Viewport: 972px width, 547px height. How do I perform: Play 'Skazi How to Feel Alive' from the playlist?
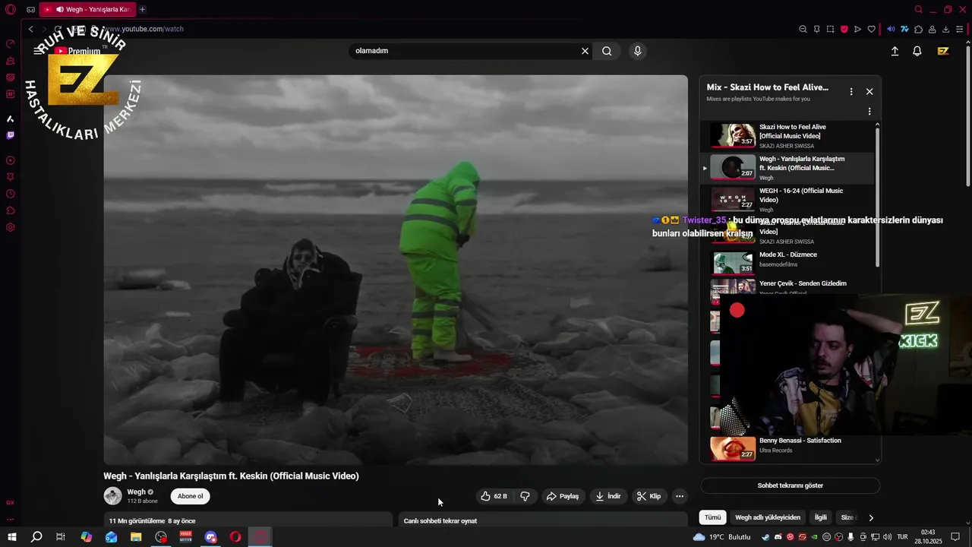[787, 136]
